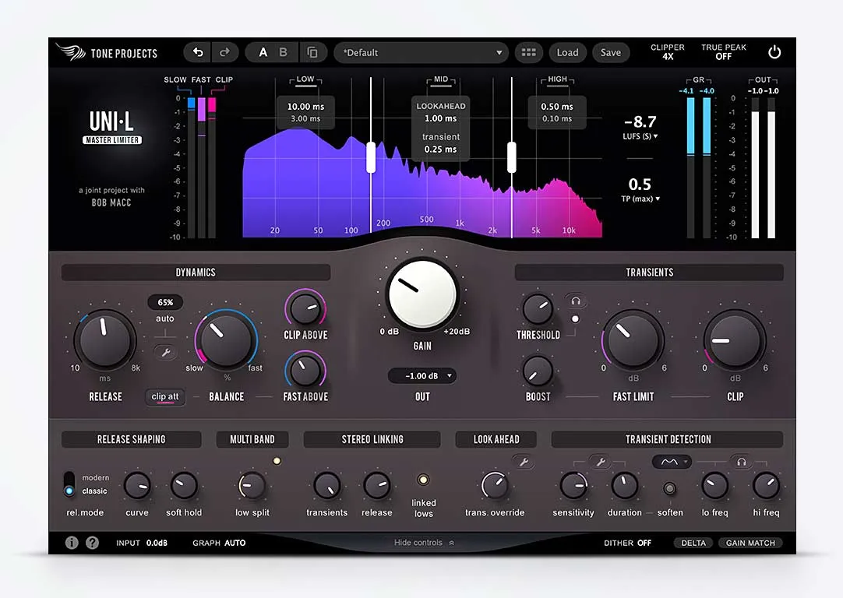Image resolution: width=843 pixels, height=598 pixels.
Task: Click the FAST ABOVE knob
Action: [x=305, y=370]
